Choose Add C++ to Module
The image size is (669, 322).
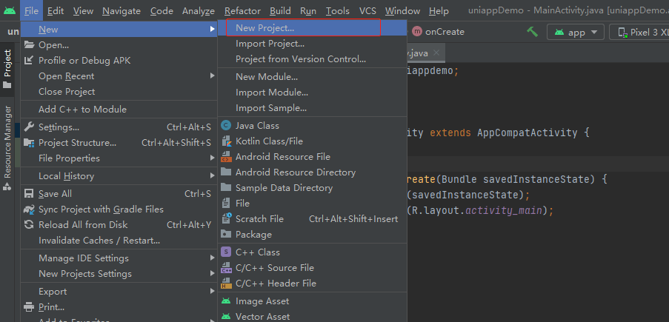tap(119, 109)
